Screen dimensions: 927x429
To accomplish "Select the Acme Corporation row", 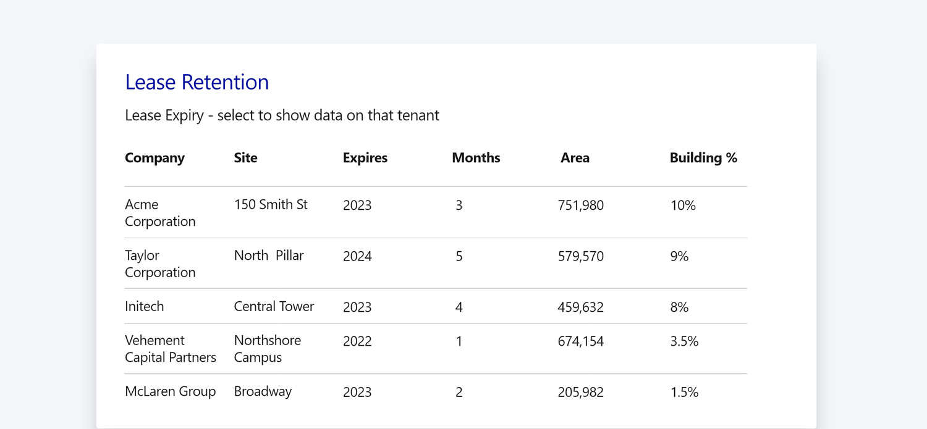I will [160, 212].
